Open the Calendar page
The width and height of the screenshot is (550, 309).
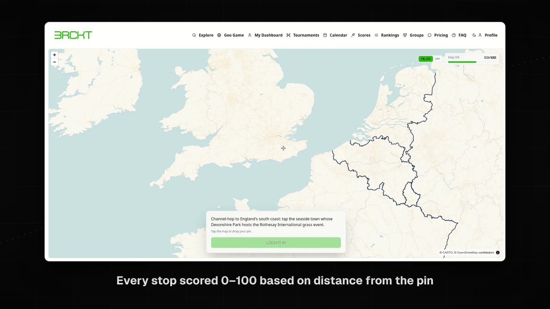tap(338, 35)
